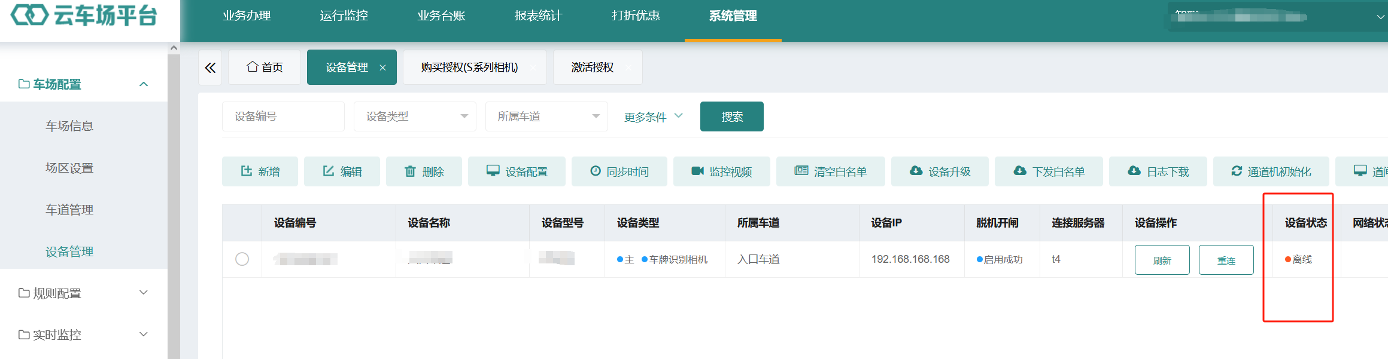Click the 删除 trash can icon

pos(410,171)
